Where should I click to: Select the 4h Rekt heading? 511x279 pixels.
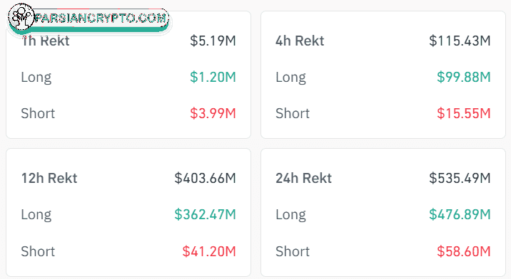pyautogui.click(x=300, y=41)
